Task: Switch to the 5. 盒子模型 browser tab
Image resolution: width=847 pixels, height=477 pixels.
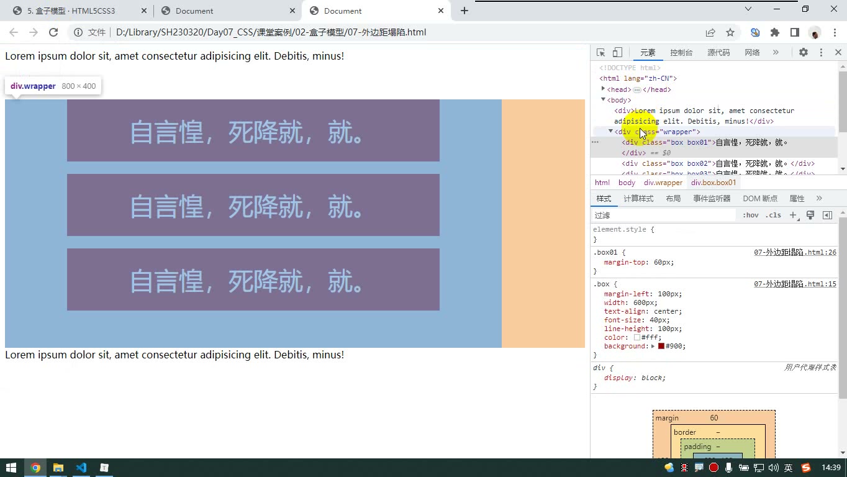Action: [71, 11]
